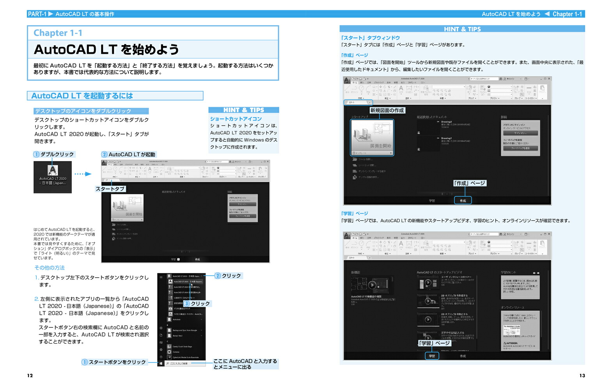Toggle the pin next to Drawing3
Screen dimensions: 612x390
point(438,122)
